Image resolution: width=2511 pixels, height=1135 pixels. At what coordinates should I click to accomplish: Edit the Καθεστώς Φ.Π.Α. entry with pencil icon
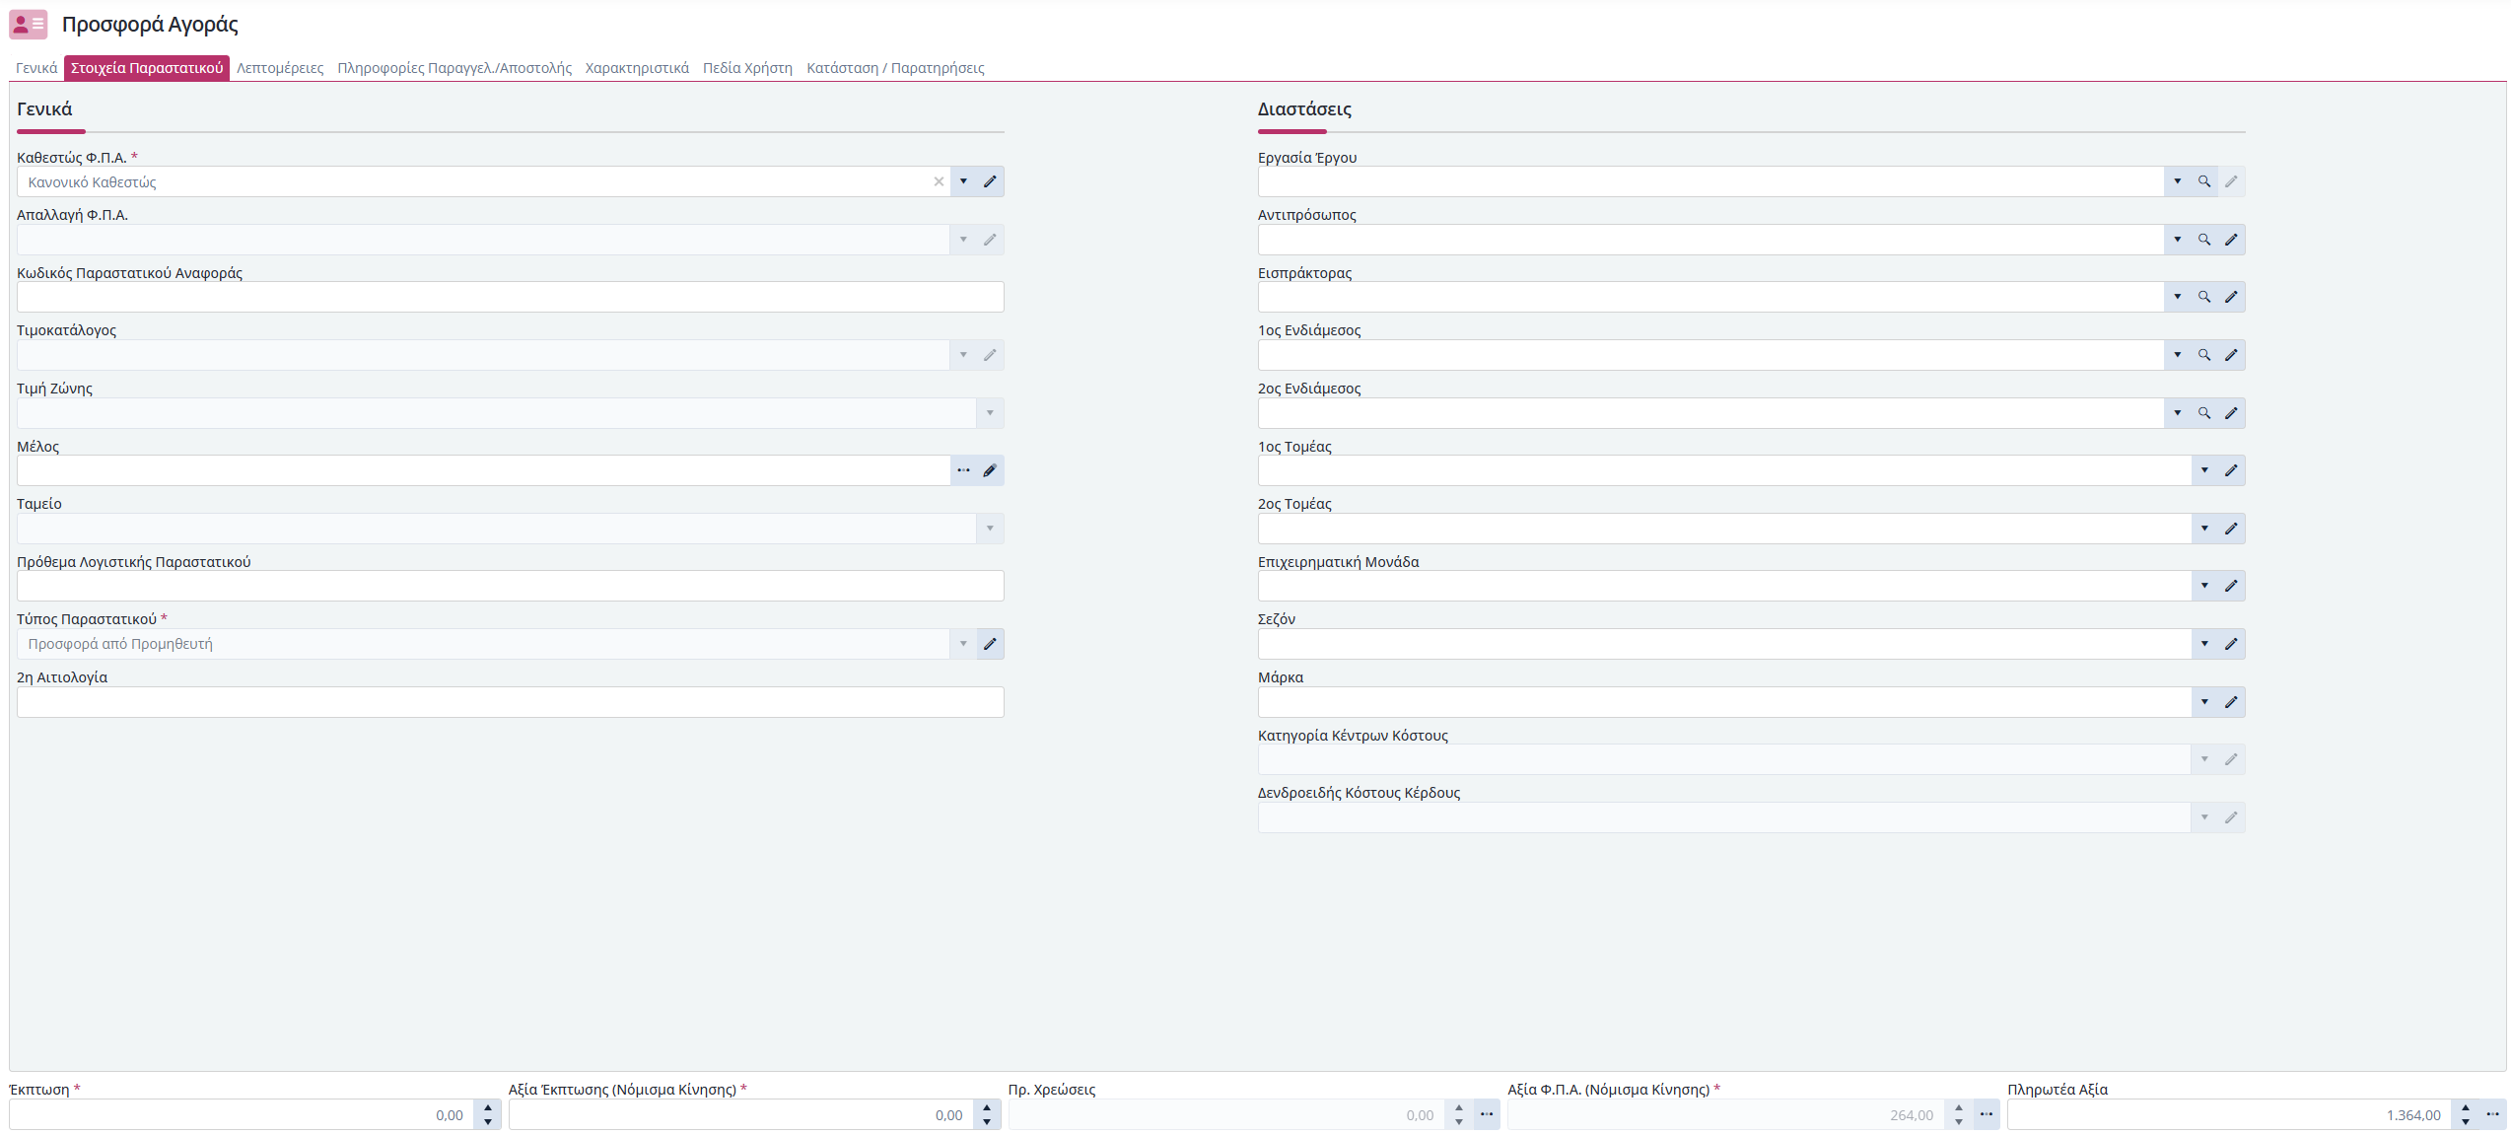(990, 181)
